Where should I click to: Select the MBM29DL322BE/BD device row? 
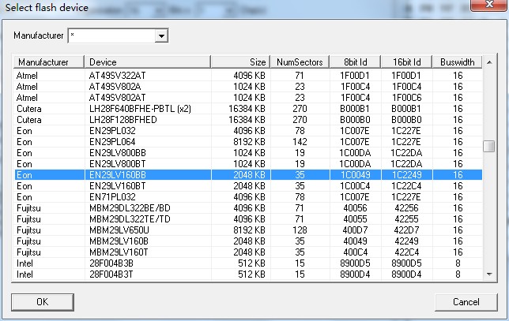(x=248, y=208)
